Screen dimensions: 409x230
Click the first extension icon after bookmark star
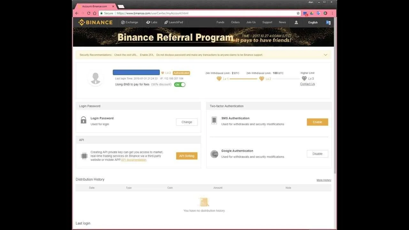305,13
